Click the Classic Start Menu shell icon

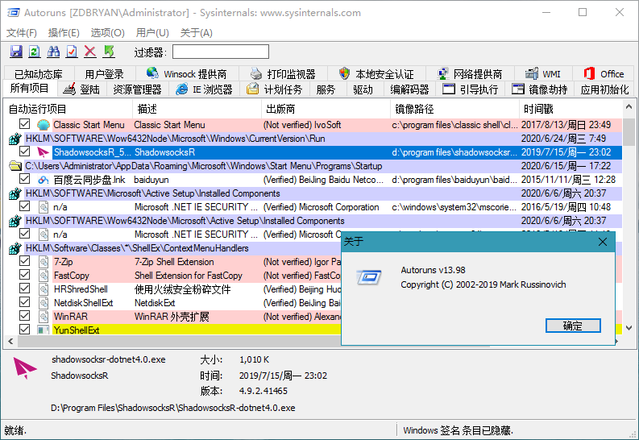[x=44, y=125]
